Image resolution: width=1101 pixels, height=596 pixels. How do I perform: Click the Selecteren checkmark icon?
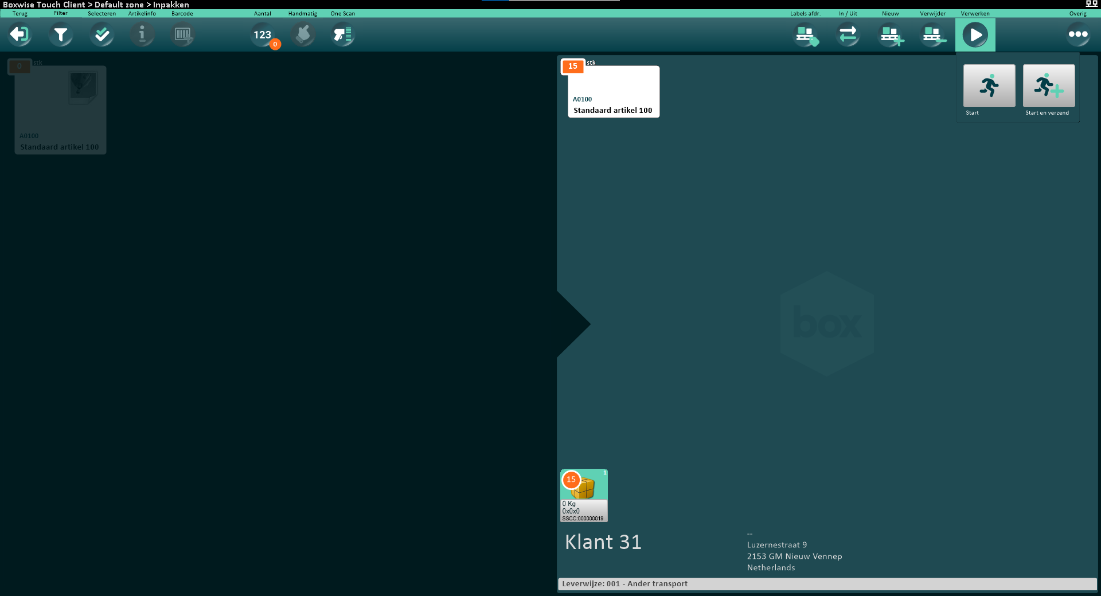tap(102, 35)
